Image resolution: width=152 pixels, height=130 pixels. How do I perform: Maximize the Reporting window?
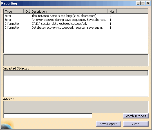pyautogui.click(x=143, y=3)
